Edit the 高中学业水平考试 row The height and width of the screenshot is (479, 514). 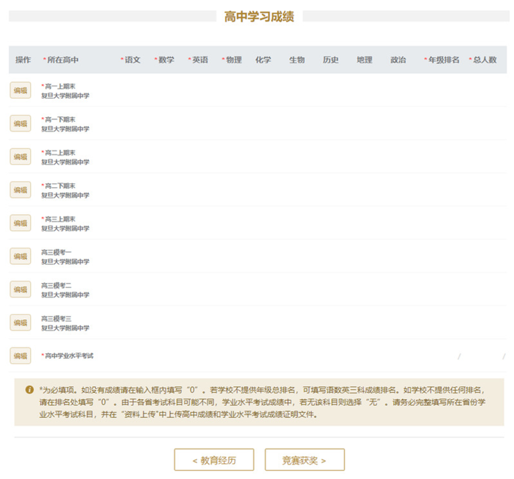[x=20, y=356]
